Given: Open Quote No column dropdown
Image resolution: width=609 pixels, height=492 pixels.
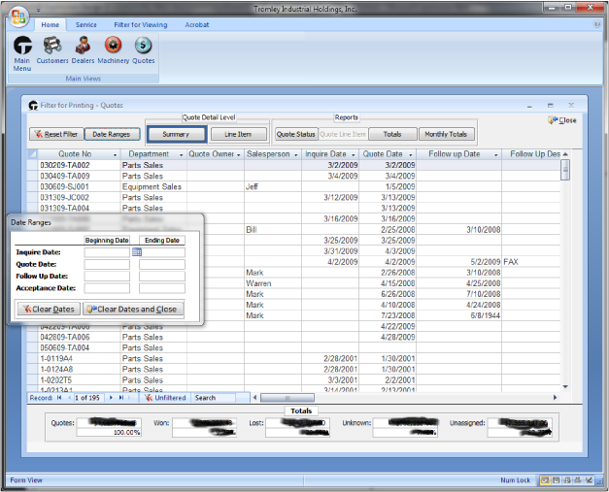Looking at the screenshot, I should point(115,155).
